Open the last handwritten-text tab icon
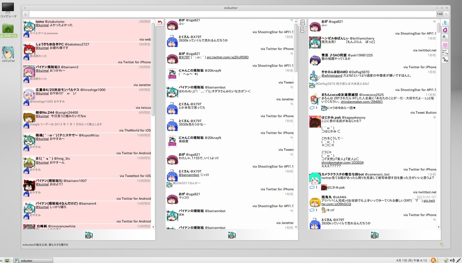 point(445,59)
